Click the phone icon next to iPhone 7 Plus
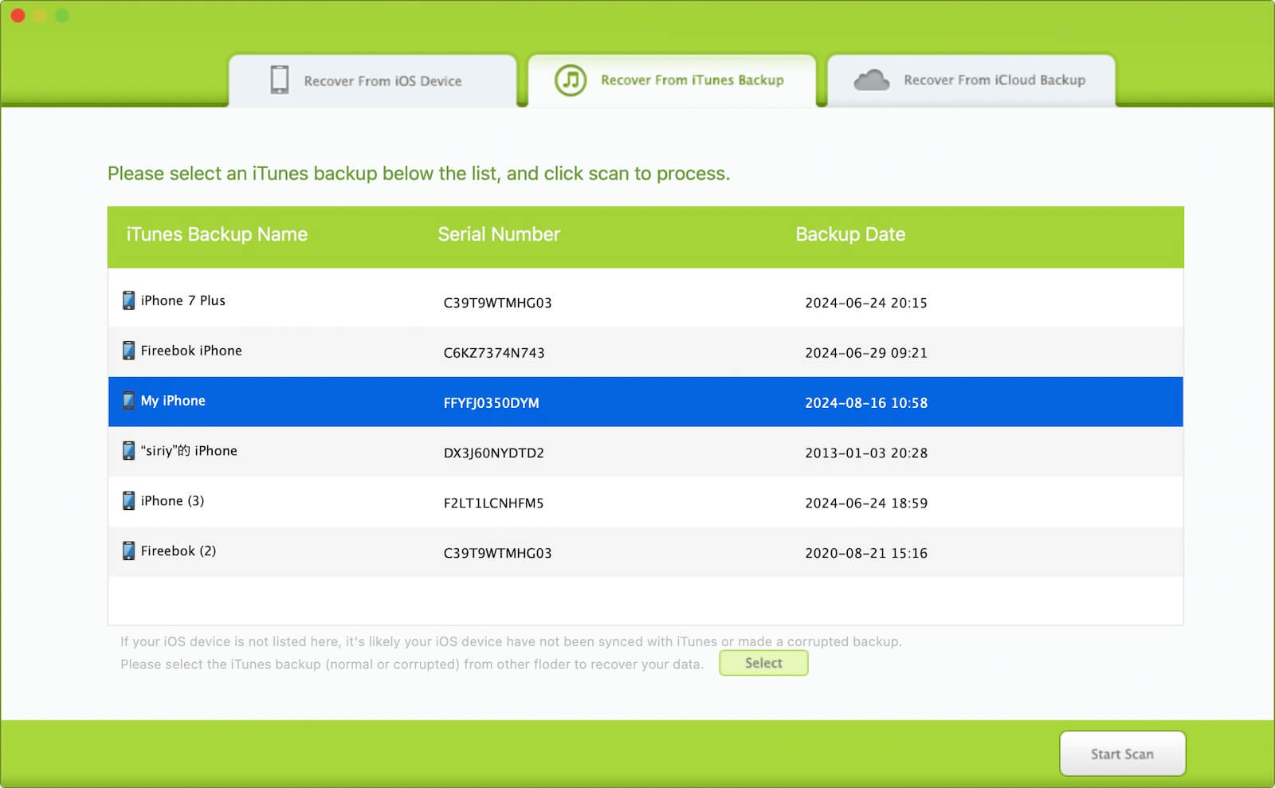 pyautogui.click(x=127, y=300)
